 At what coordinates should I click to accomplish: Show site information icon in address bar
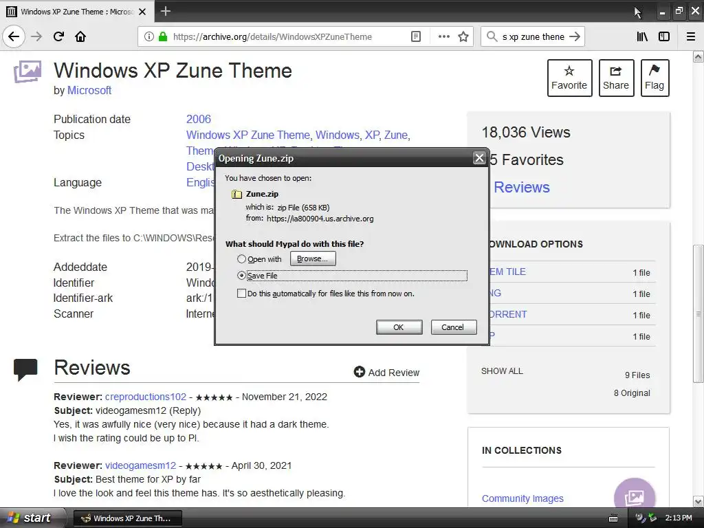tap(148, 36)
